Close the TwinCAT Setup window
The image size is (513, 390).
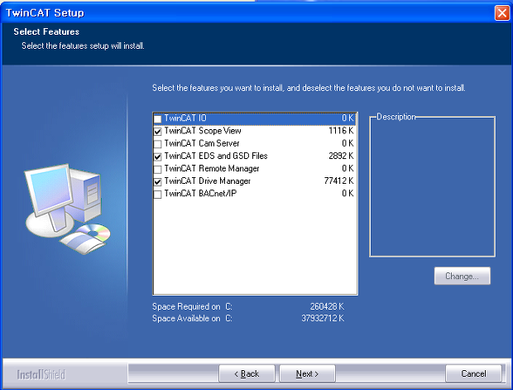tap(502, 13)
